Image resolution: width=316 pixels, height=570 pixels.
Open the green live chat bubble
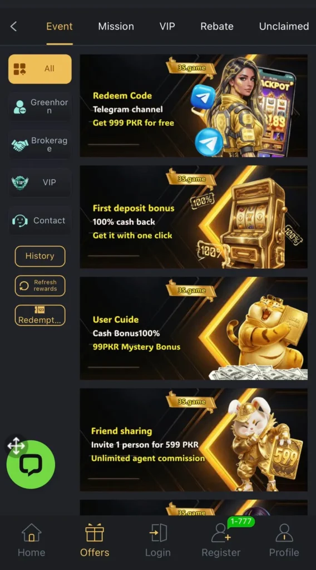[x=31, y=464]
